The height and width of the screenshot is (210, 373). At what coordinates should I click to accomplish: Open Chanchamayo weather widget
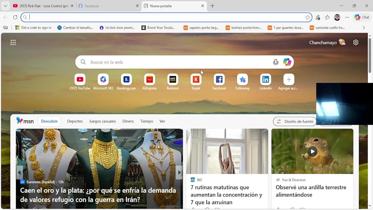[x=327, y=43]
